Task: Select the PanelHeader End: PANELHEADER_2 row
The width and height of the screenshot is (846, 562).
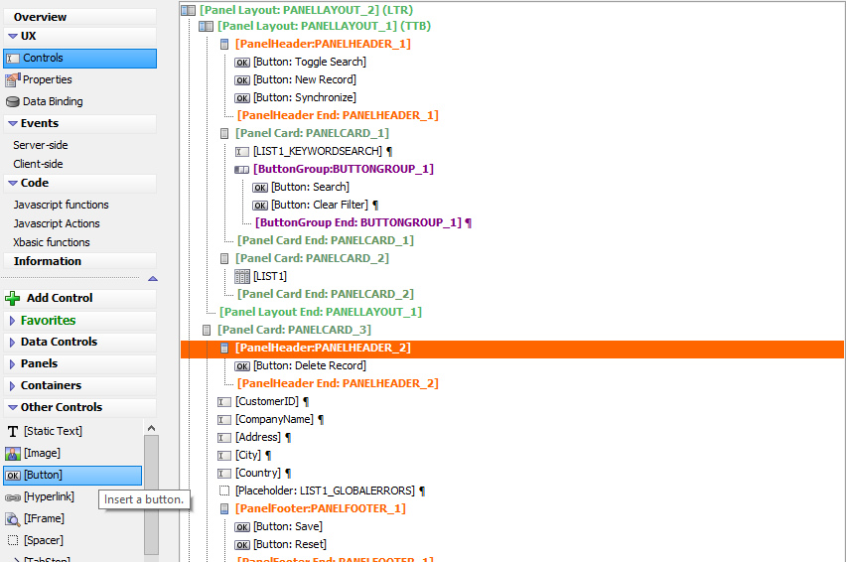Action: [x=338, y=383]
